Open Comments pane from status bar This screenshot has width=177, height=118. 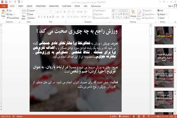[124, 117]
